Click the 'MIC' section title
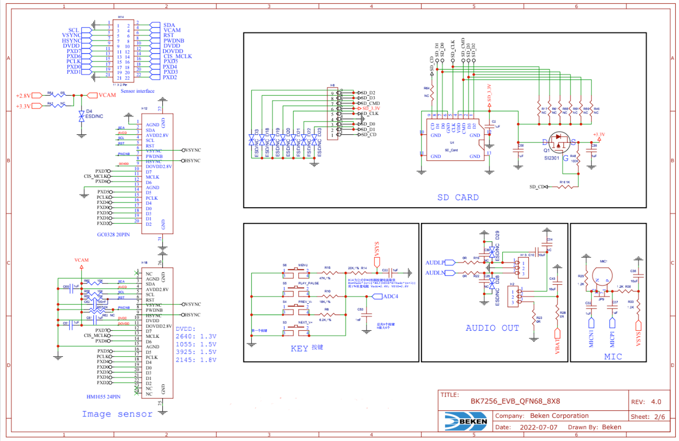This screenshot has height=441, width=679. (613, 356)
